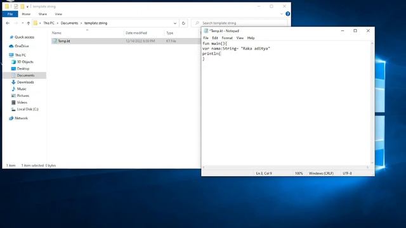Click Documents in the address breadcrumb
The width and height of the screenshot is (406, 228).
[x=69, y=23]
